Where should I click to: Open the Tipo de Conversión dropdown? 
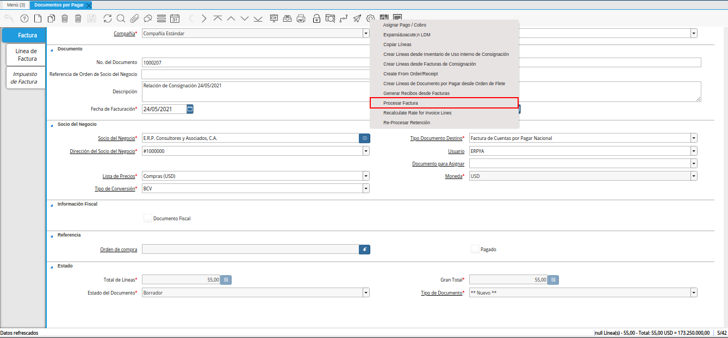click(x=366, y=188)
